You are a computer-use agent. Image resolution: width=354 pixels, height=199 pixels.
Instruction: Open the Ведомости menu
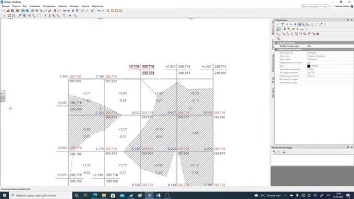point(98,6)
